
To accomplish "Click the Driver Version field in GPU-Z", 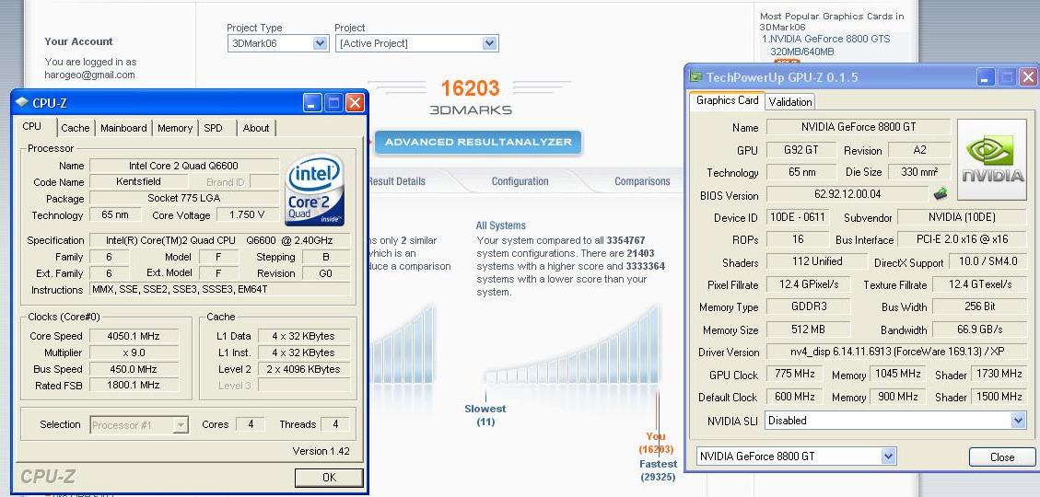I will coord(896,352).
